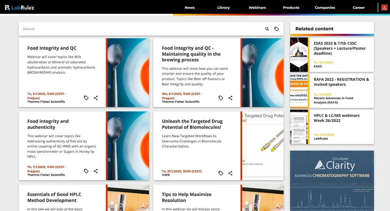The height and width of the screenshot is (211, 390).
Task: Click the search magnifier icon
Action: click(267, 29)
